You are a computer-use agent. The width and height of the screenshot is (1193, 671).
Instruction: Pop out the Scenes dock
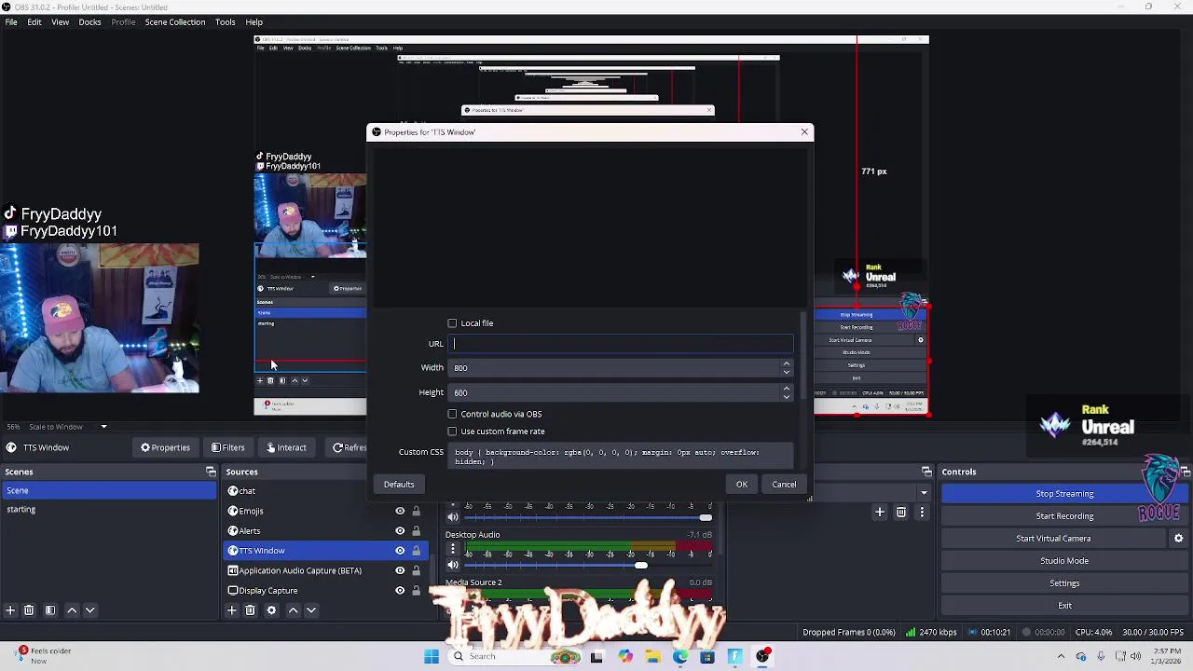(211, 472)
